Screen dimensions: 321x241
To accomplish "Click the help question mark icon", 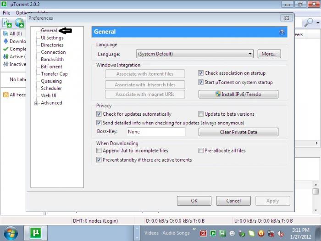I will coord(282,32).
